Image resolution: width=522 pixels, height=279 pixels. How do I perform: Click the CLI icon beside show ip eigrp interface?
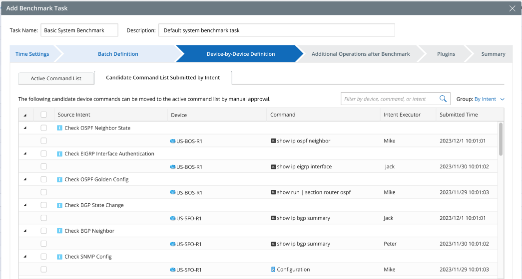point(273,167)
